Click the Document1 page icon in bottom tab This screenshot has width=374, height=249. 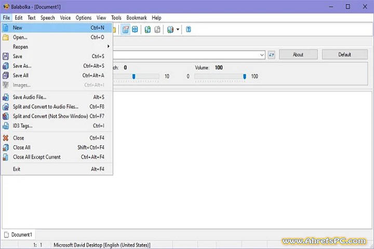6,234
